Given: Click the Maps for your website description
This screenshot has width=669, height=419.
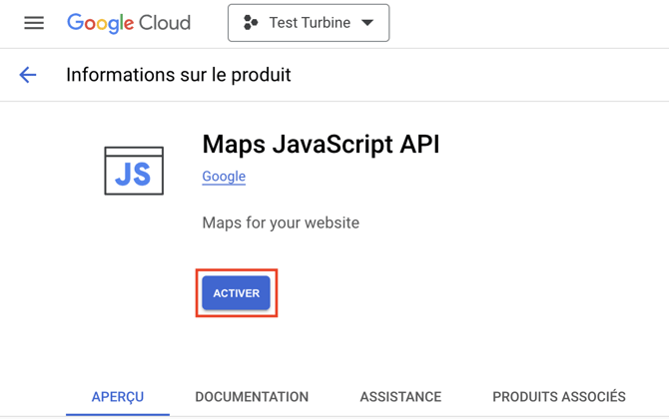Looking at the screenshot, I should point(281,222).
